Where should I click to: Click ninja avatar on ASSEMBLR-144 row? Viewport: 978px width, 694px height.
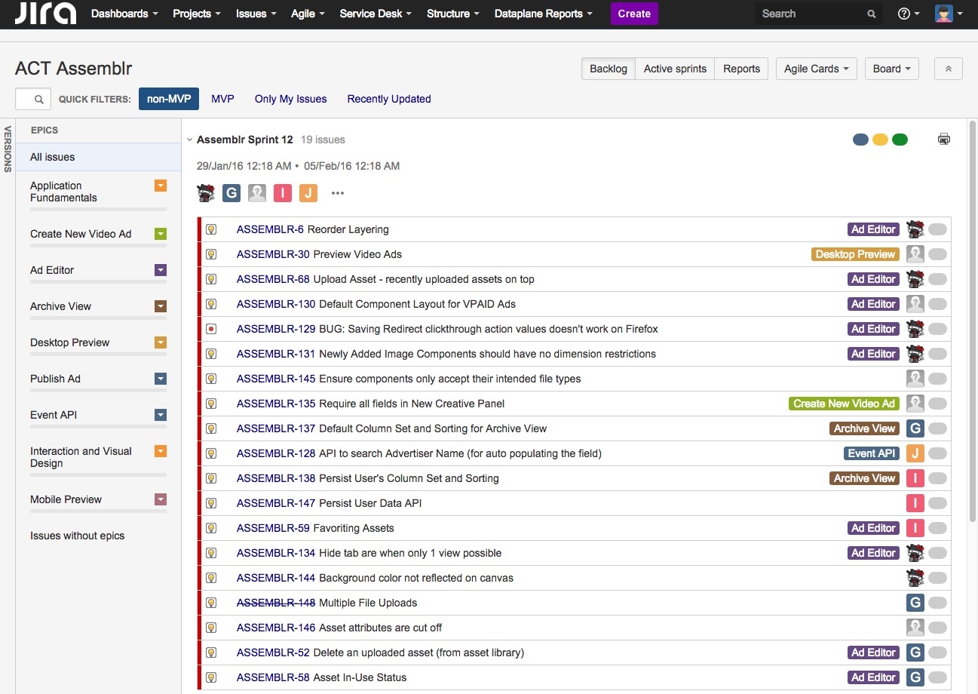point(915,578)
